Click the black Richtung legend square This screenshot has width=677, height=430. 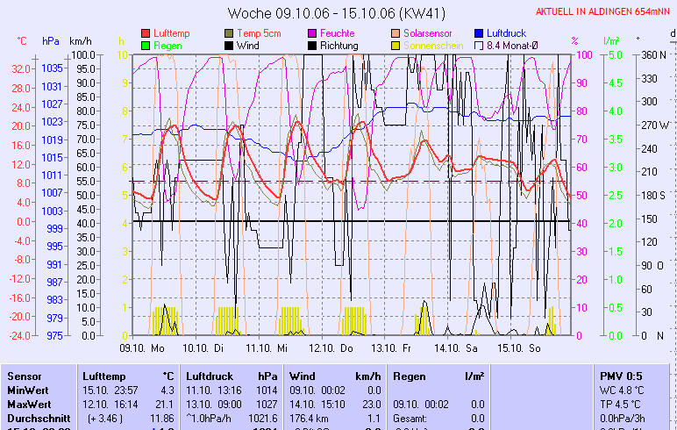point(312,45)
